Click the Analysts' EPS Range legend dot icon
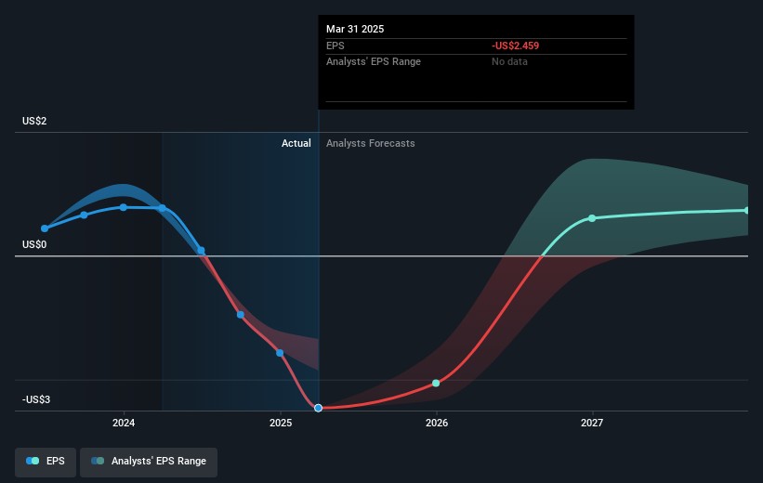The height and width of the screenshot is (483, 763). pyautogui.click(x=98, y=461)
